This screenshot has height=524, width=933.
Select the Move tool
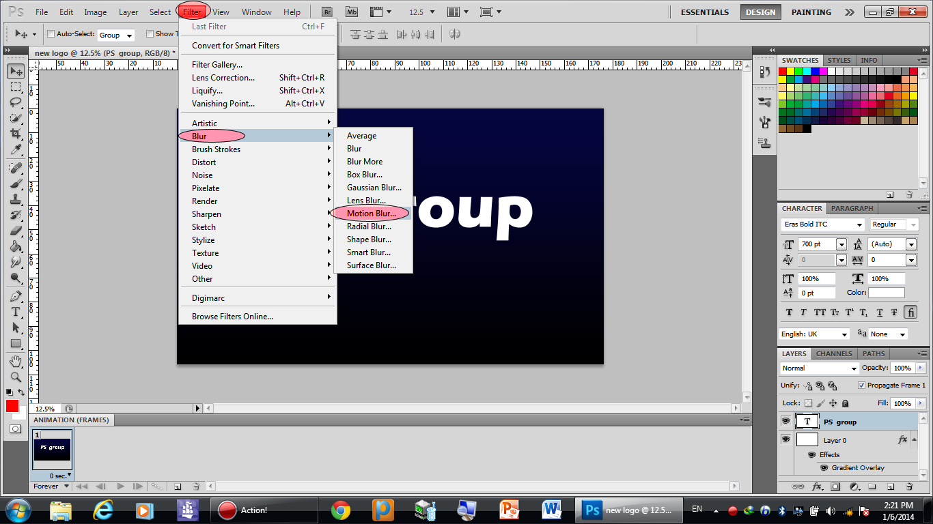[x=15, y=71]
